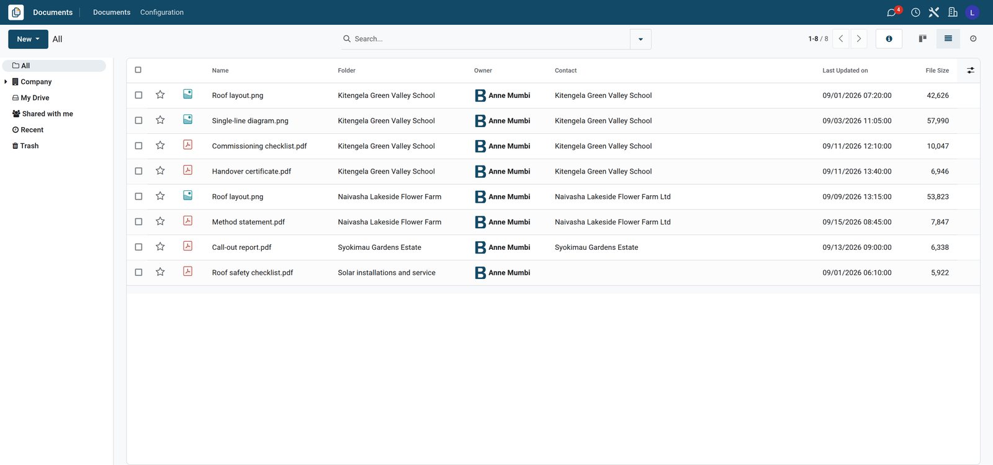Open the user avatar menu
Screen dimensions: 993x465
click(x=973, y=12)
